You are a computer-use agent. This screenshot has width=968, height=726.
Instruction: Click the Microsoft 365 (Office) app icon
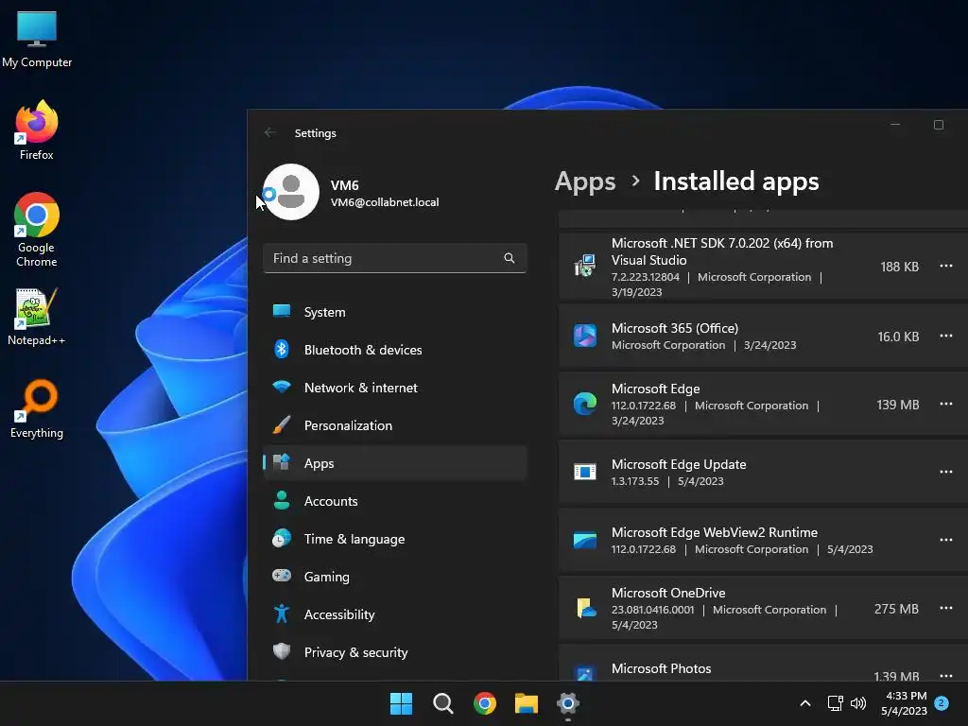click(x=584, y=336)
